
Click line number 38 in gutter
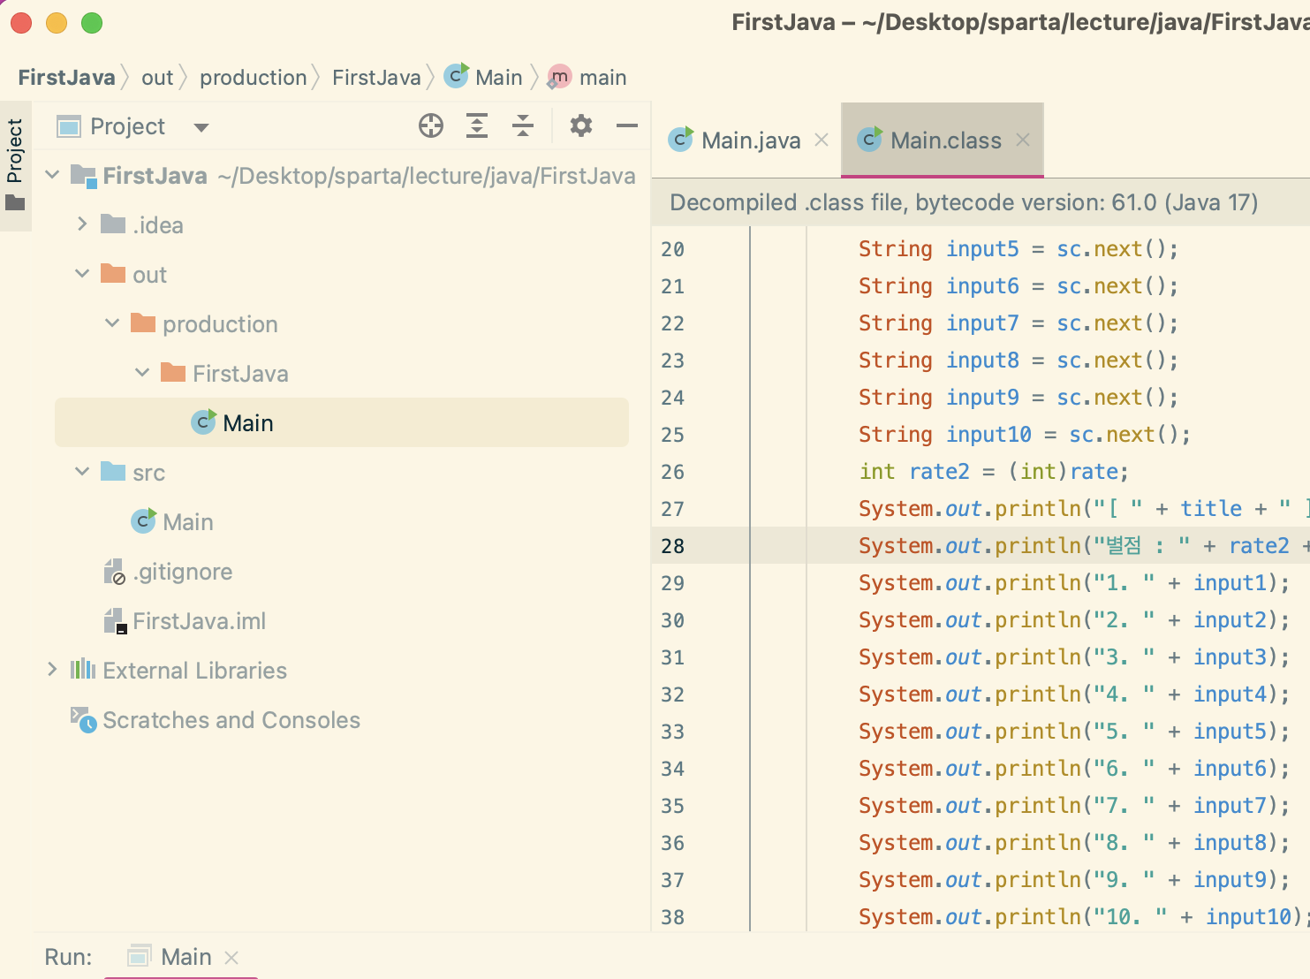tap(672, 917)
